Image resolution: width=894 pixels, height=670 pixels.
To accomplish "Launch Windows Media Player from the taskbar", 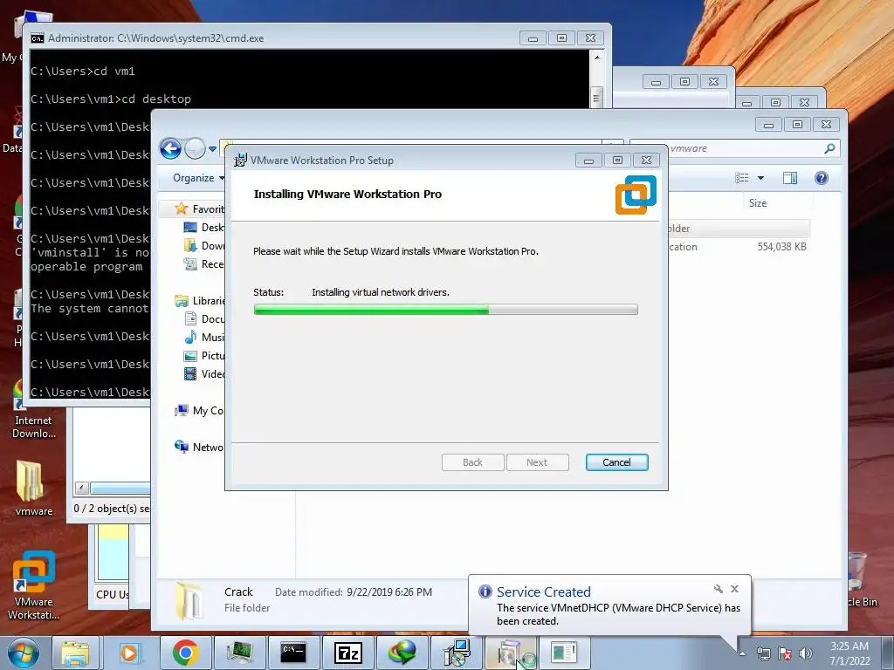I will pyautogui.click(x=129, y=653).
